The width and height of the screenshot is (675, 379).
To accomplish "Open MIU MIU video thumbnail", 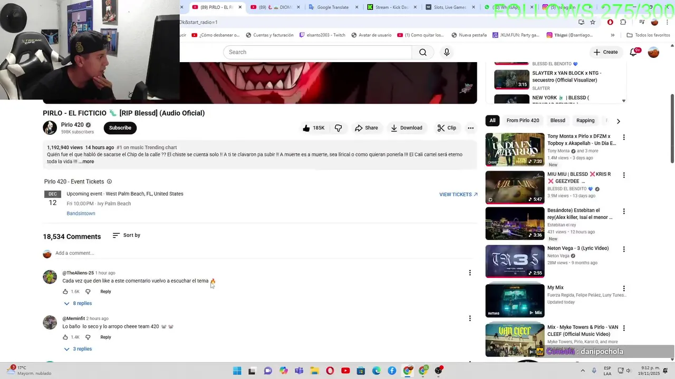I will (515, 187).
